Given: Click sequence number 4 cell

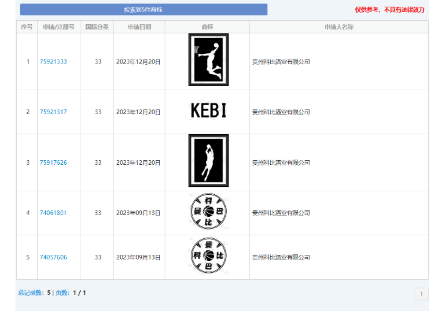Looking at the screenshot, I should 27,213.
